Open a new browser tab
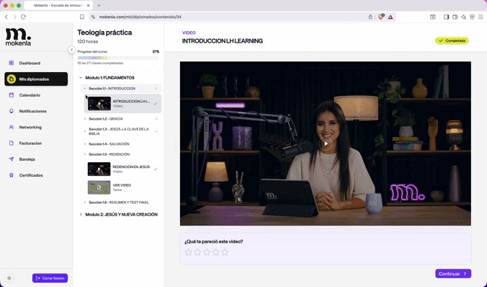This screenshot has height=287, width=487. point(99,5)
